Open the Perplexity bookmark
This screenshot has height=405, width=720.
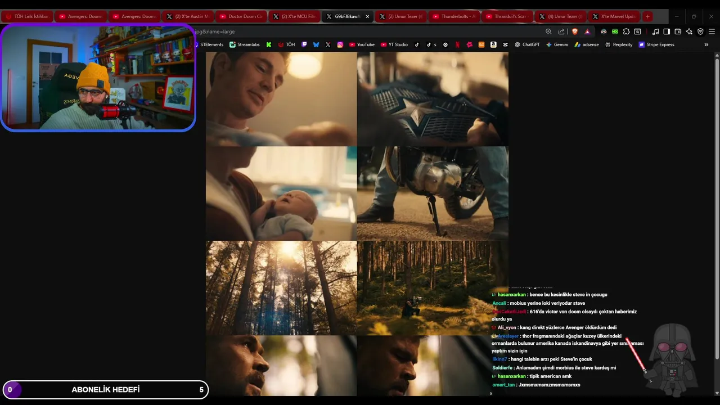coord(619,44)
